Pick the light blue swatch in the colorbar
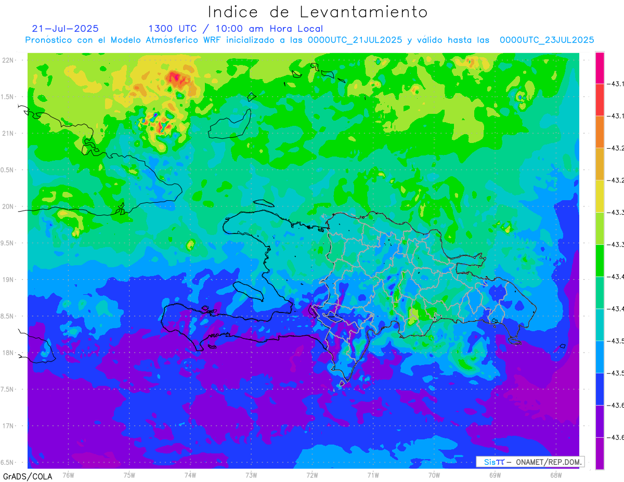Viewport: 624px width, 482px height. pyautogui.click(x=600, y=357)
